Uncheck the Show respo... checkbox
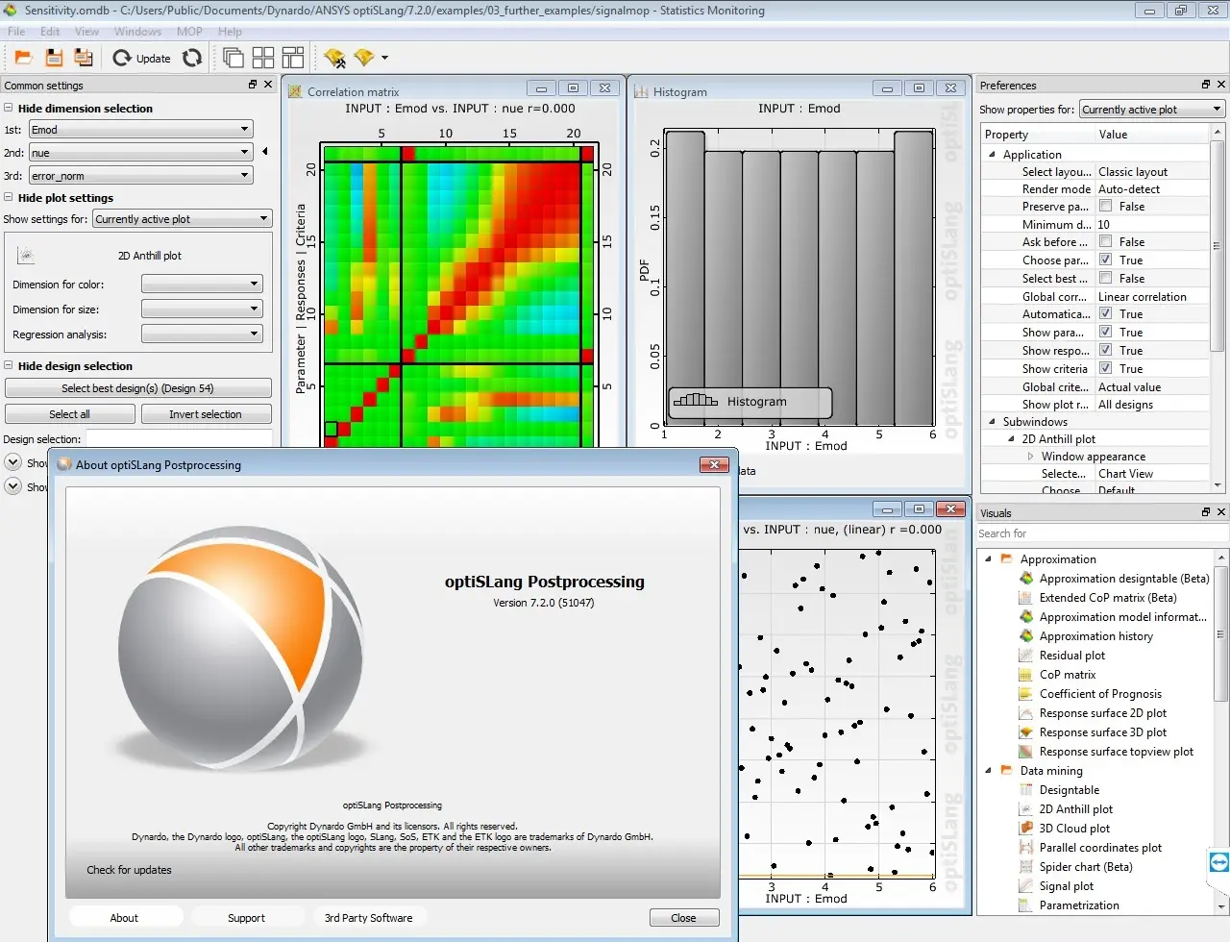 click(1105, 351)
